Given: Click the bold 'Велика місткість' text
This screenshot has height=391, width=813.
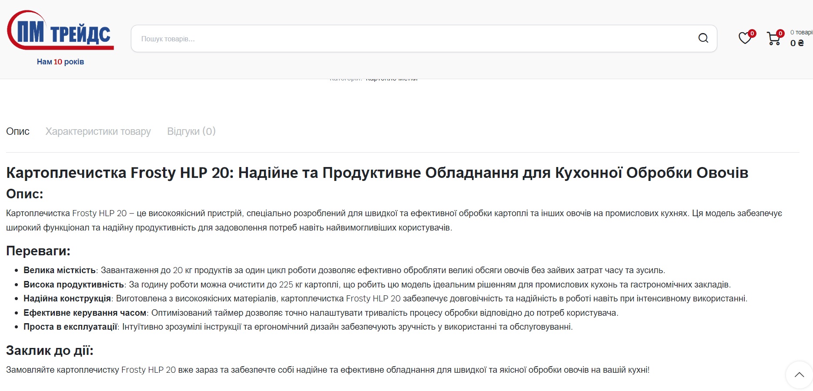Looking at the screenshot, I should point(60,270).
